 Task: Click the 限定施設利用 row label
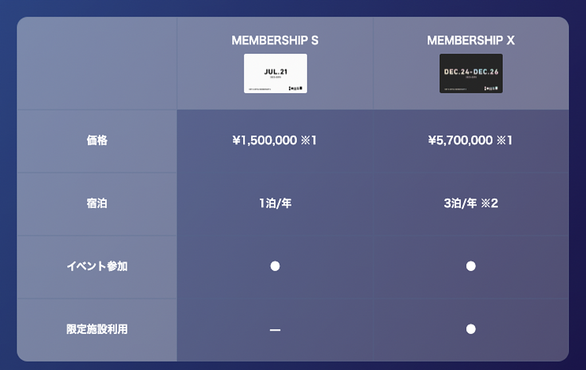[97, 329]
